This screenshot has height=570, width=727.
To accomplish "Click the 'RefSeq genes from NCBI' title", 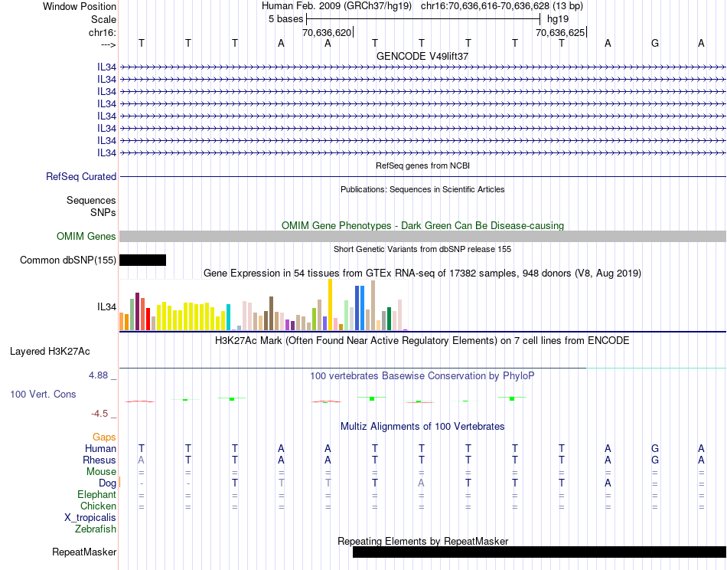I will point(422,165).
